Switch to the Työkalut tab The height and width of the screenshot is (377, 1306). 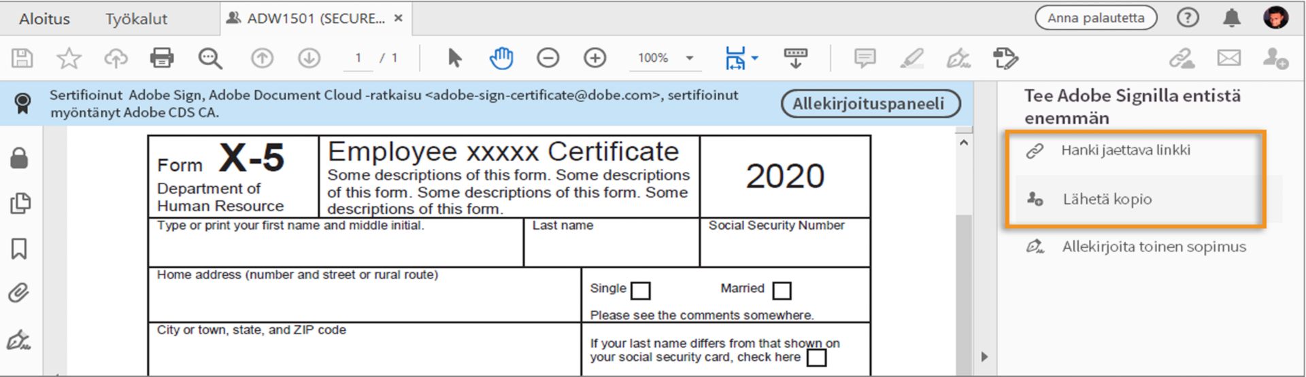136,18
